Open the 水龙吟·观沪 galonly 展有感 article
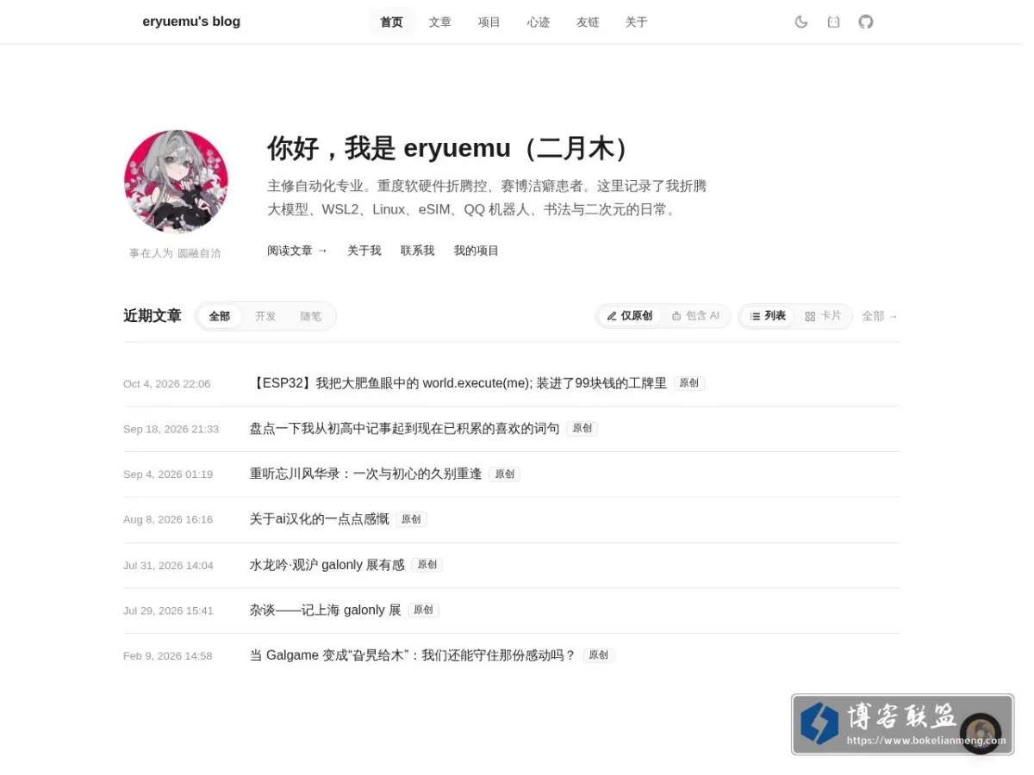 [327, 565]
